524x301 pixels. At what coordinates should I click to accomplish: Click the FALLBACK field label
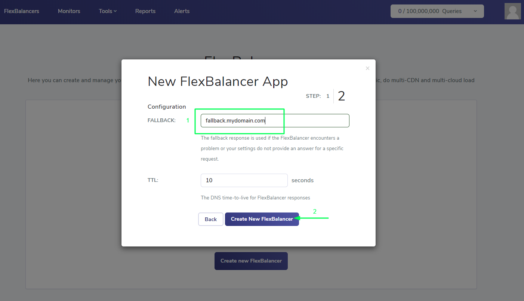click(x=161, y=120)
